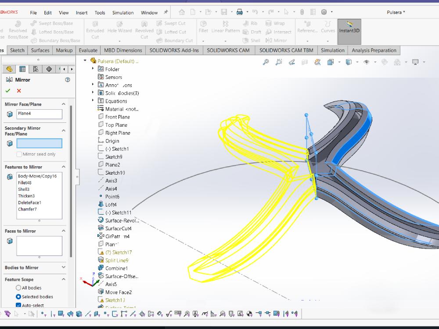The width and height of the screenshot is (439, 329).
Task: Switch to the Evaluate tab
Action: (88, 50)
